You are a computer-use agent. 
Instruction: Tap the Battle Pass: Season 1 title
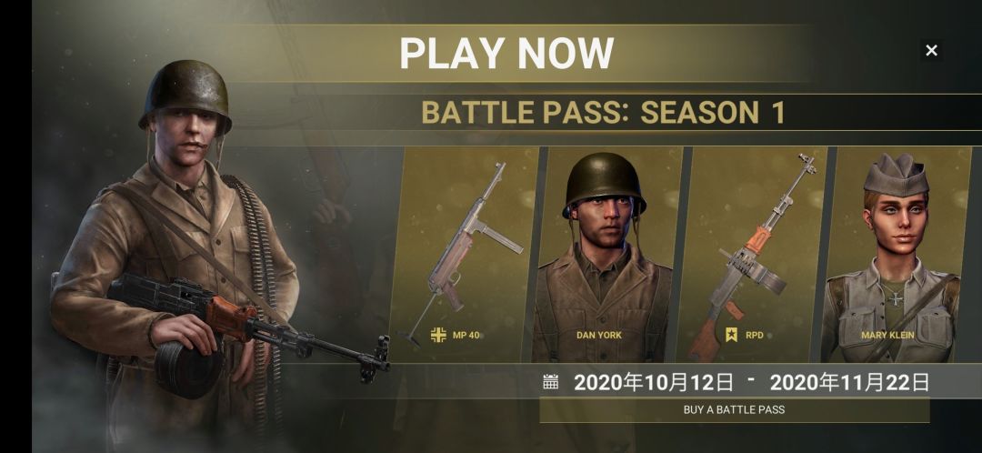coord(603,113)
